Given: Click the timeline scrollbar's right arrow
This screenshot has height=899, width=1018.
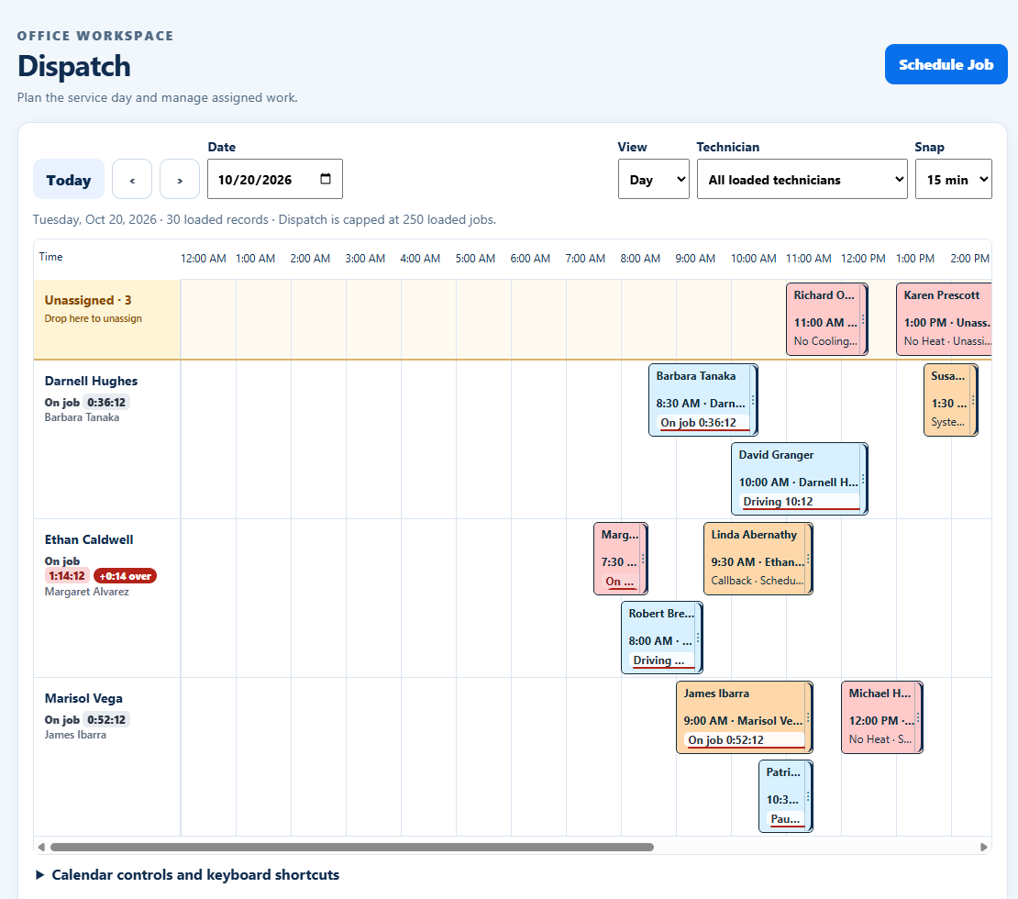Looking at the screenshot, I should pyautogui.click(x=983, y=847).
